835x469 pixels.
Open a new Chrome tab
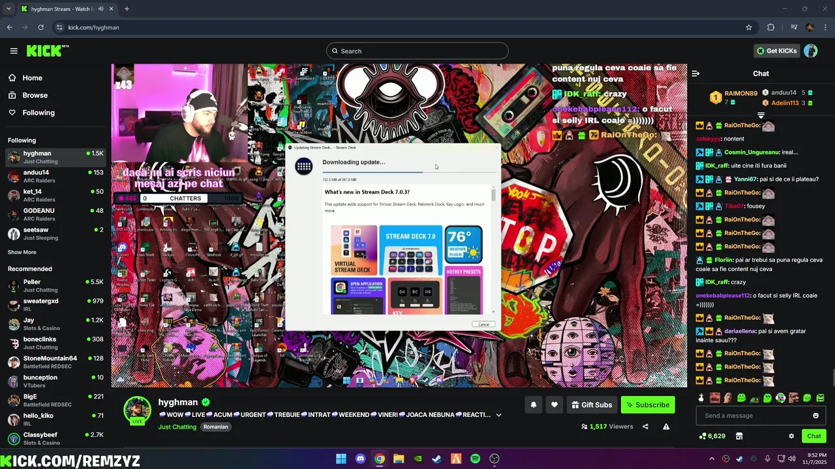tap(127, 9)
